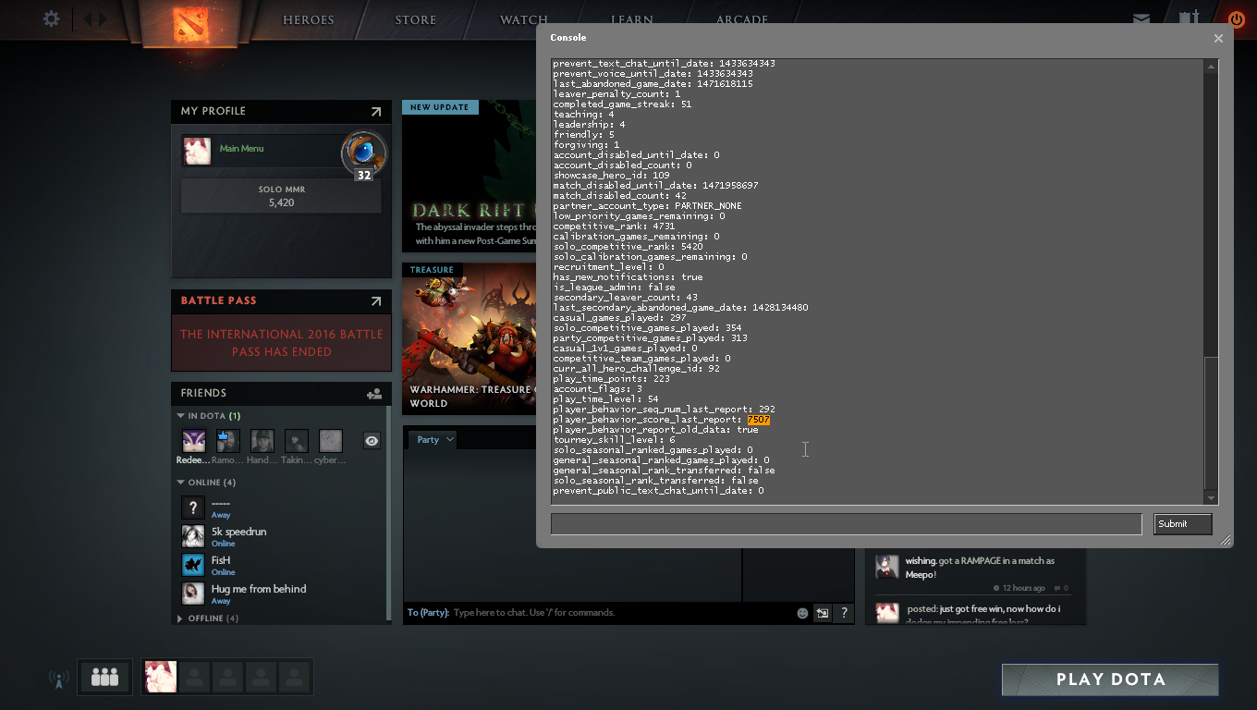Image resolution: width=1257 pixels, height=710 pixels.
Task: Click the last empty party slot
Action: [x=295, y=677]
